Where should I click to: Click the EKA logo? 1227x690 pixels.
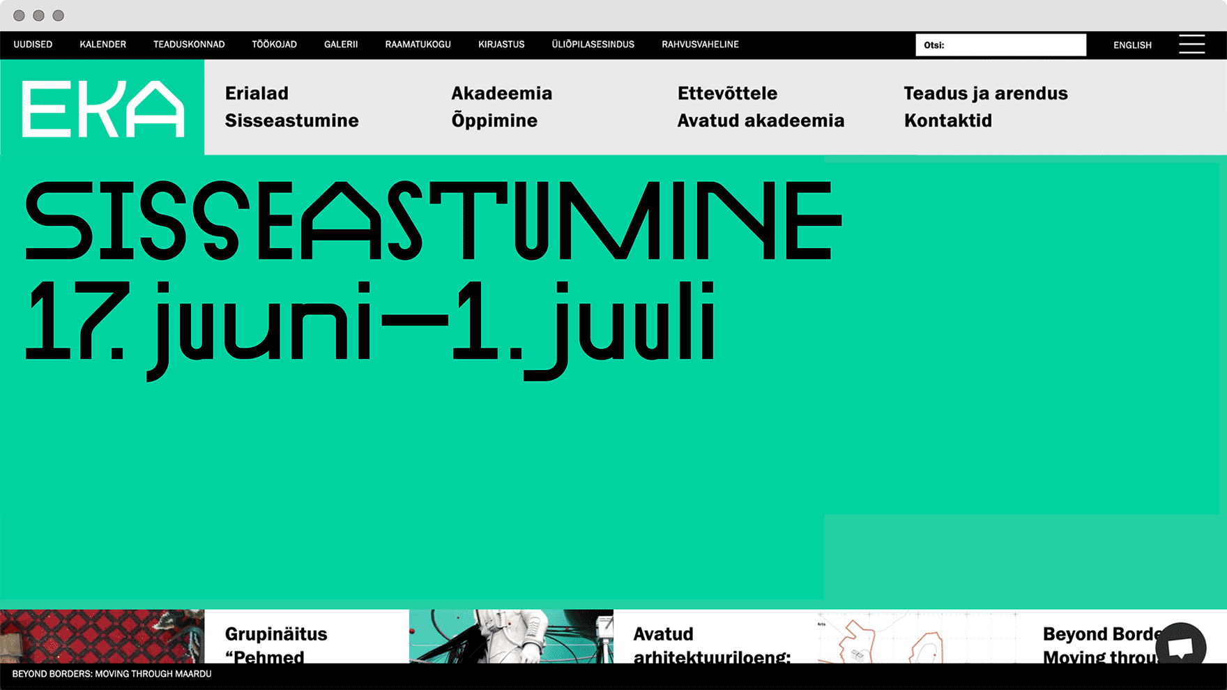(x=102, y=108)
